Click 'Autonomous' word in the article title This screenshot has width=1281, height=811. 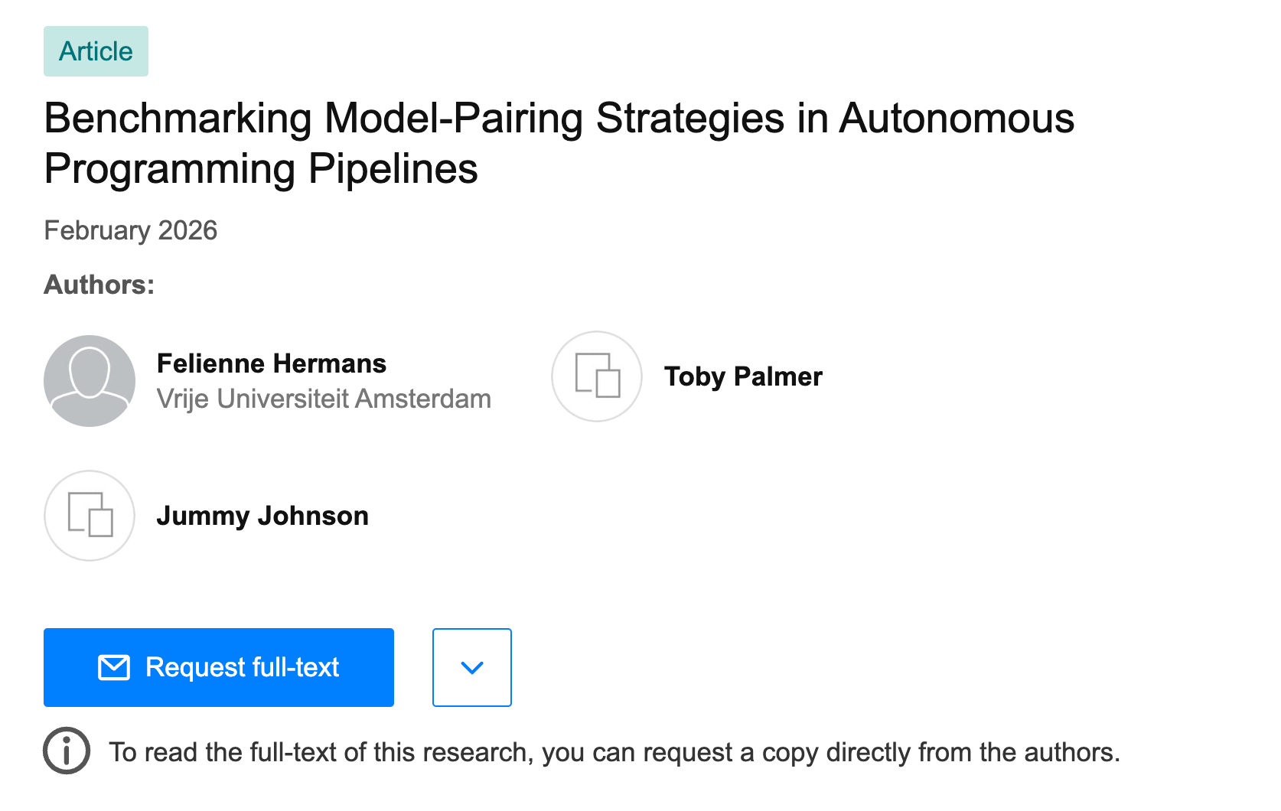point(957,119)
